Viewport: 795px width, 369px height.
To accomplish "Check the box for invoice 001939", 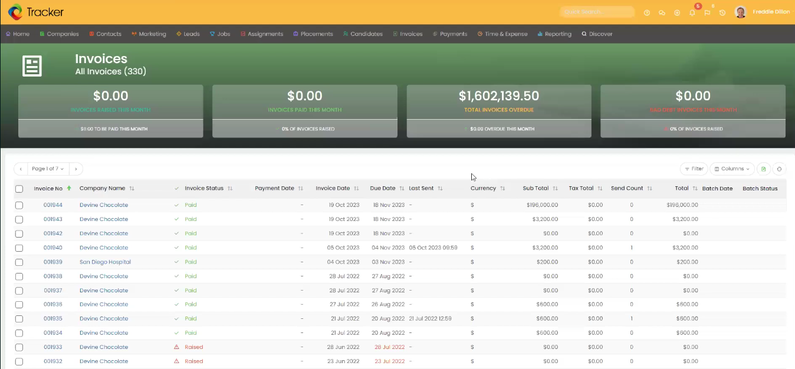I will click(x=19, y=262).
